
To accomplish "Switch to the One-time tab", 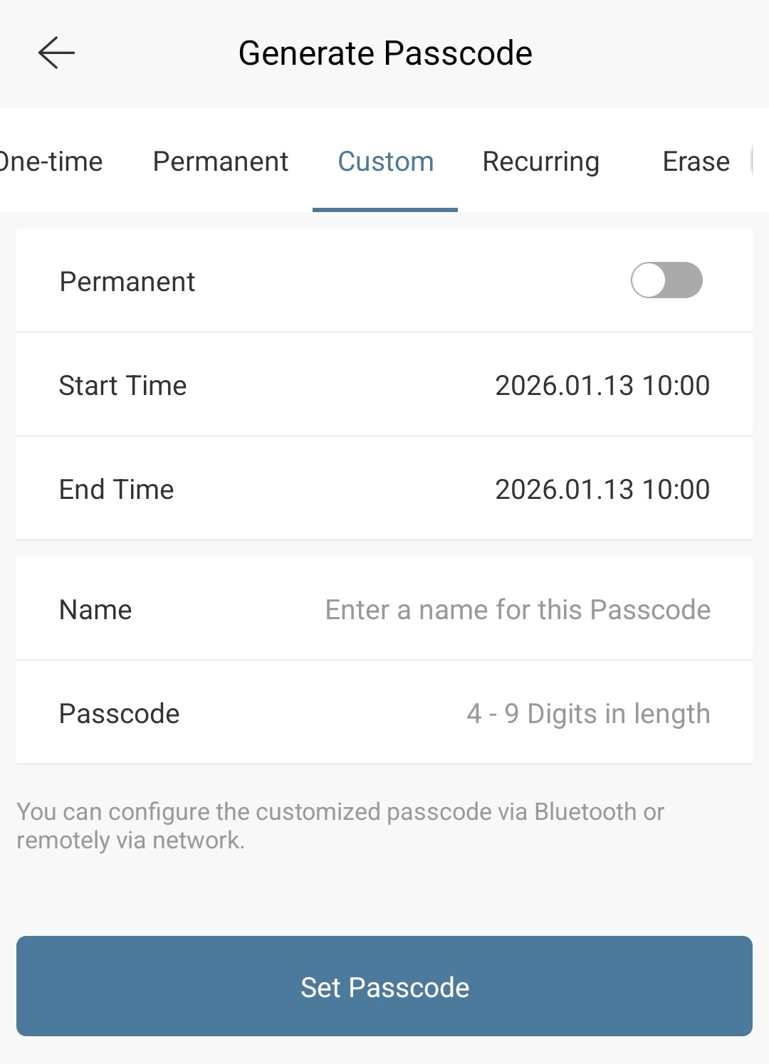I will (50, 162).
